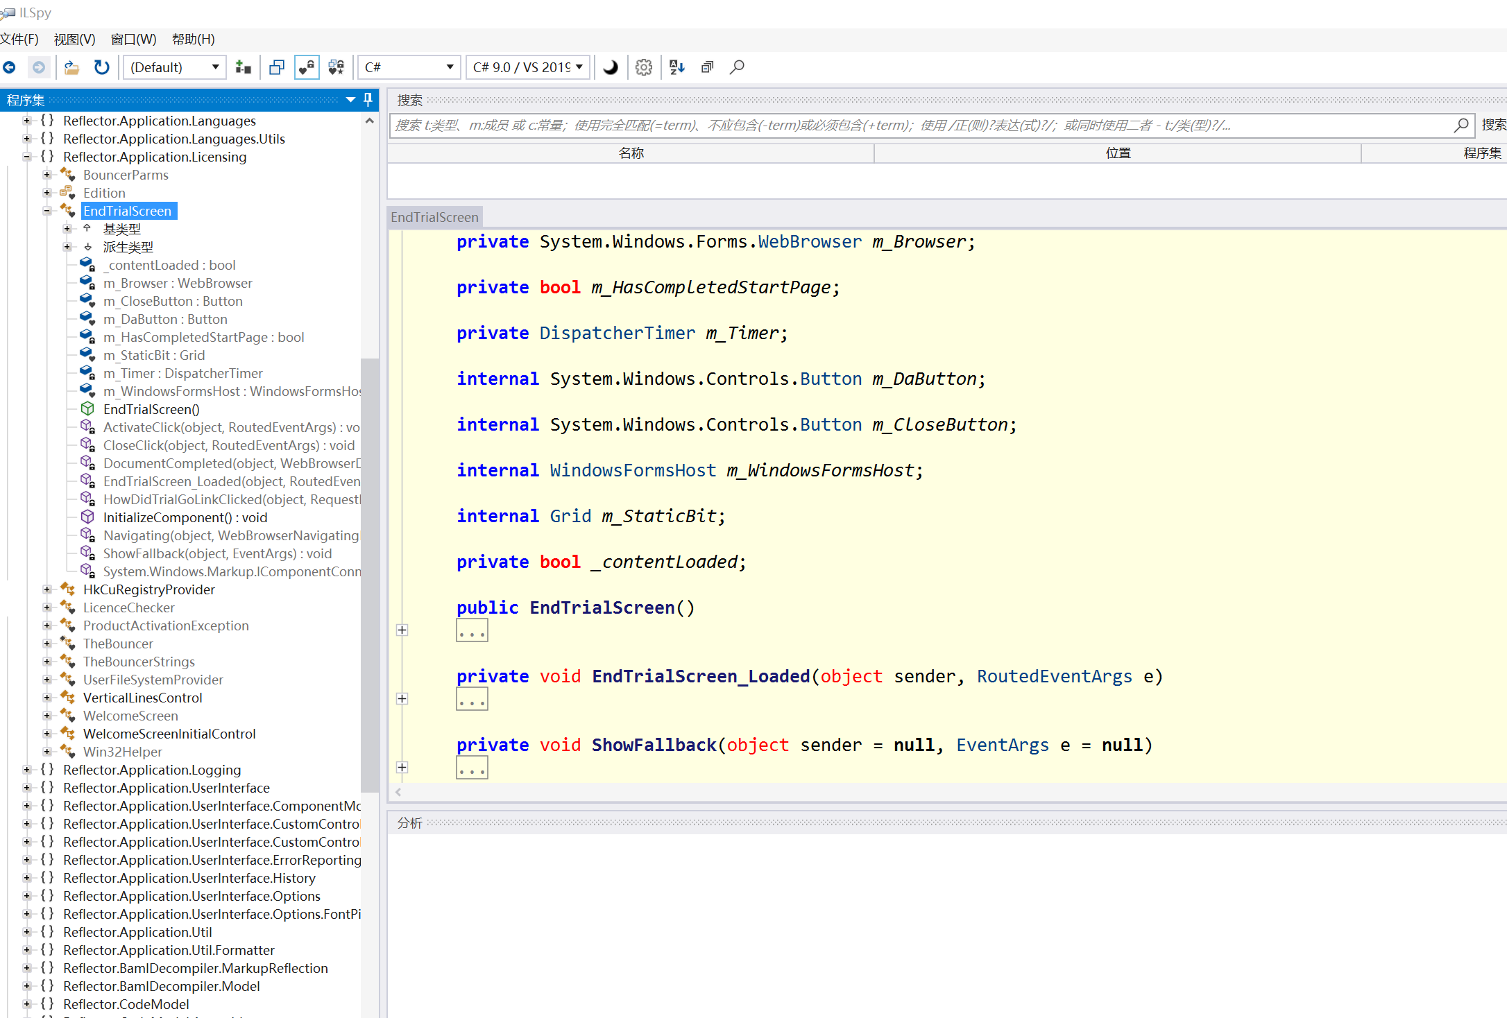The image size is (1507, 1018).
Task: Toggle the dark theme moon icon
Action: [611, 67]
